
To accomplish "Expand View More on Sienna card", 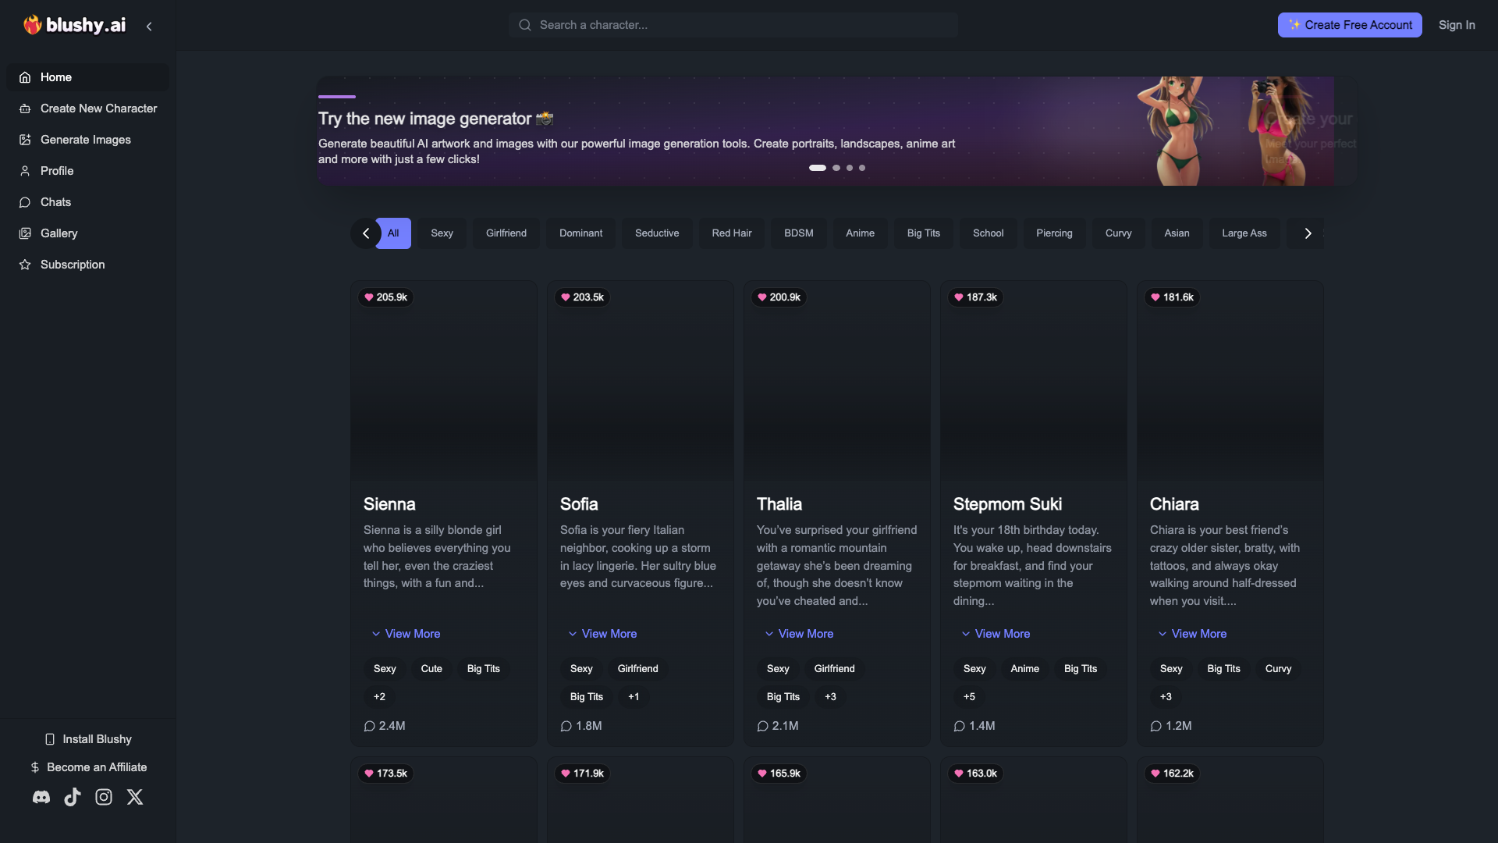I will coord(406,634).
